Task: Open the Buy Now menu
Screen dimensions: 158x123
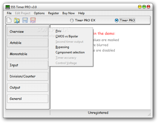Action: click(69, 13)
